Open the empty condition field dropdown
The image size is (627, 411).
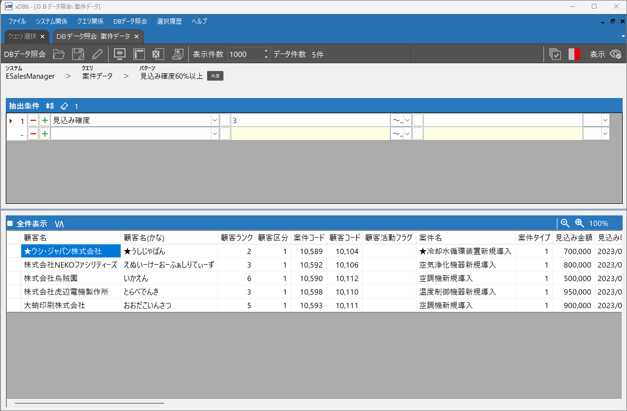click(x=215, y=134)
